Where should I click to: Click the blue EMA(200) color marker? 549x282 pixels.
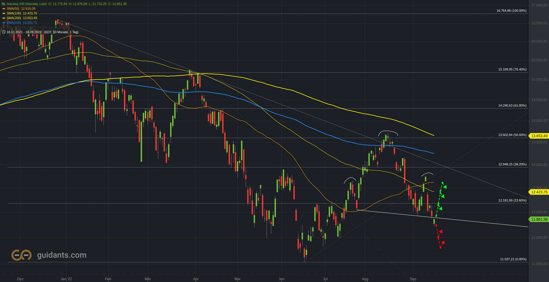(4, 23)
